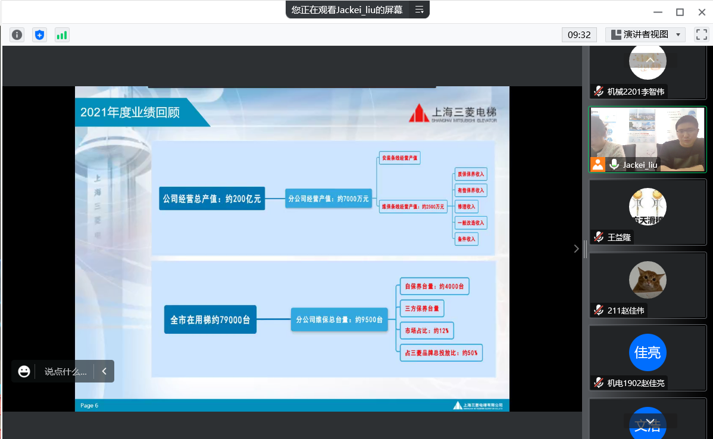713x439 pixels.
Task: Click 三方保养台量 box
Action: [x=422, y=308]
